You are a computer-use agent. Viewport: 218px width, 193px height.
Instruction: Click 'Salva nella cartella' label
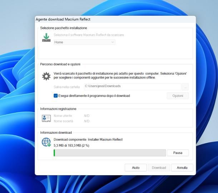[x=67, y=87]
